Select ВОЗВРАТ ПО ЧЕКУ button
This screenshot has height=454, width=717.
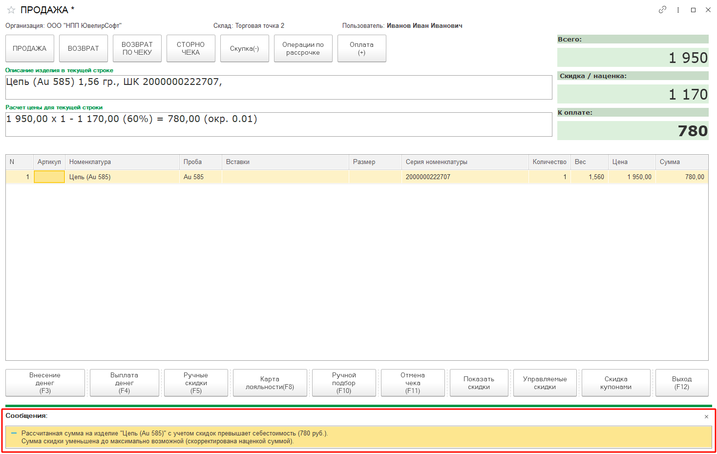pos(137,48)
